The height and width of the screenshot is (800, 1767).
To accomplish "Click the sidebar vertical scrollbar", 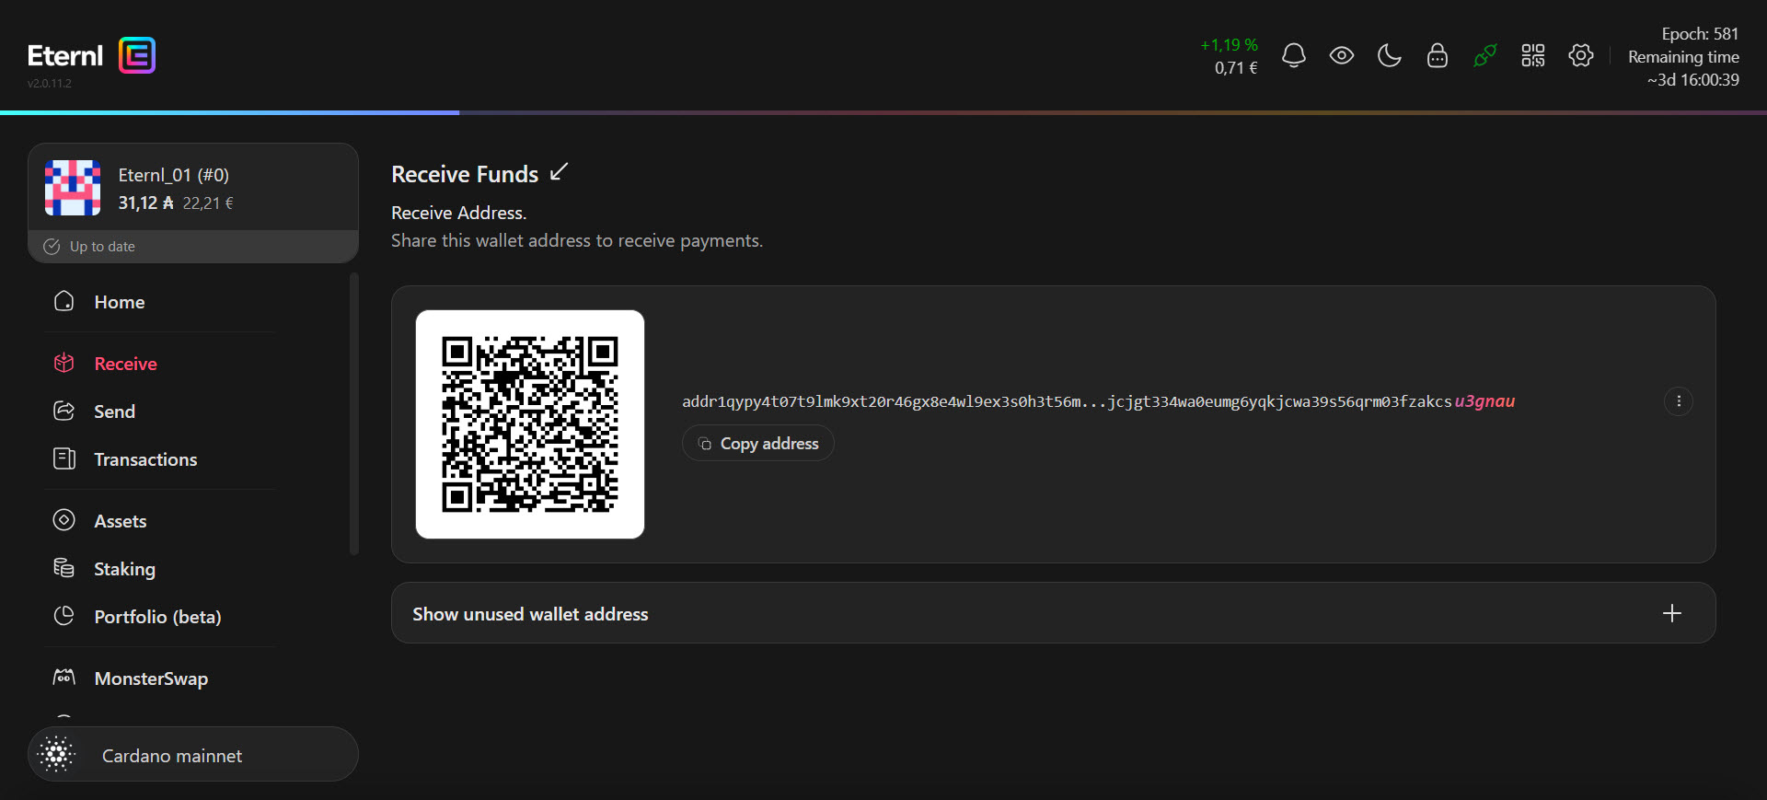I will [x=353, y=414].
